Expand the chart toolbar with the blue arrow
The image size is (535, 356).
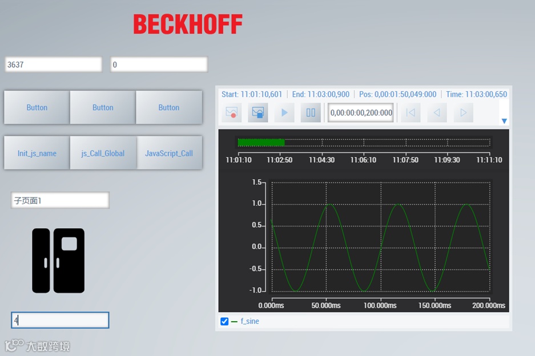[504, 121]
